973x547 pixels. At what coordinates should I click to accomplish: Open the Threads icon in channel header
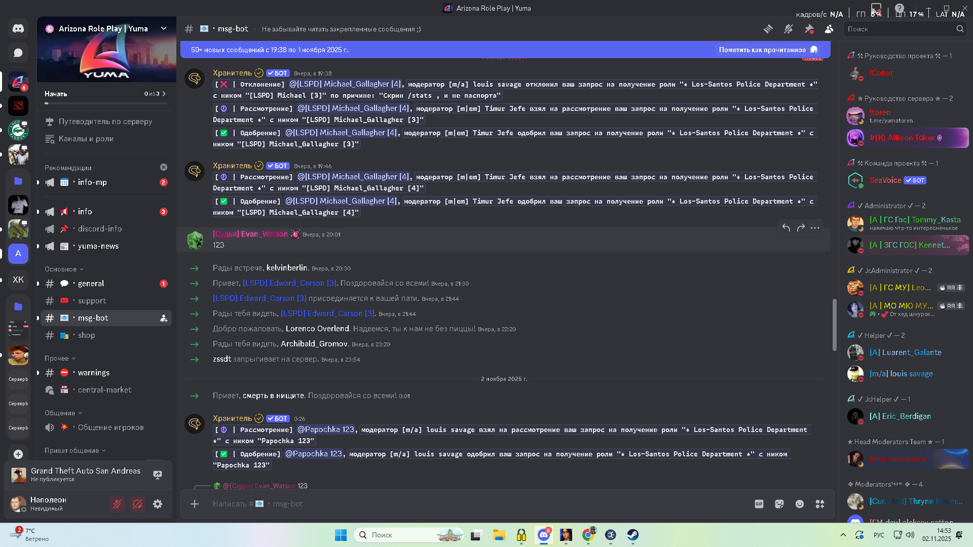point(768,29)
